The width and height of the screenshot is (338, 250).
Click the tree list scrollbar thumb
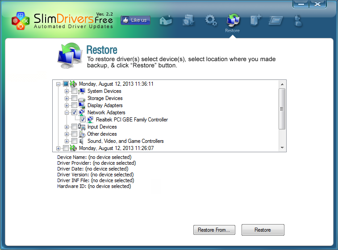[x=282, y=109]
